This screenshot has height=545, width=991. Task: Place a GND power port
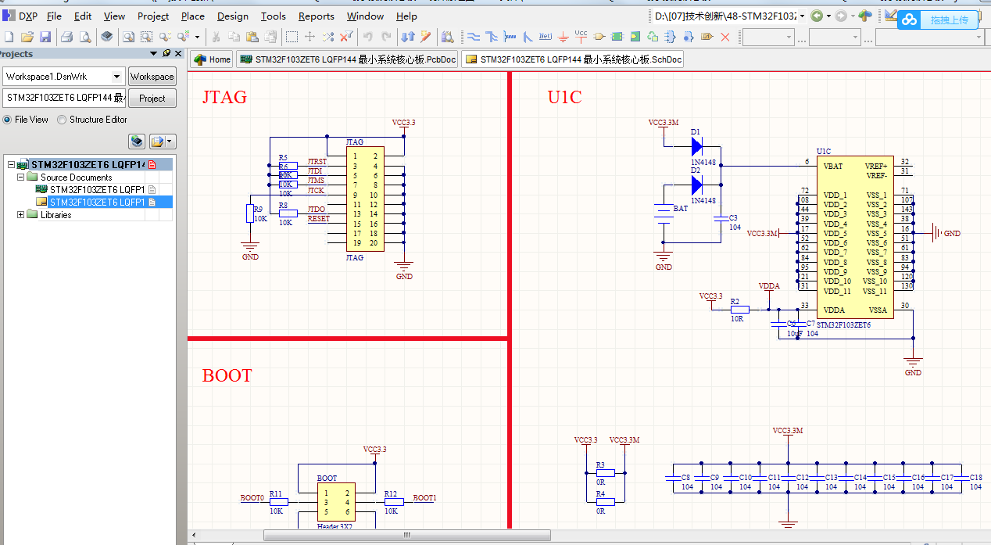click(x=563, y=37)
